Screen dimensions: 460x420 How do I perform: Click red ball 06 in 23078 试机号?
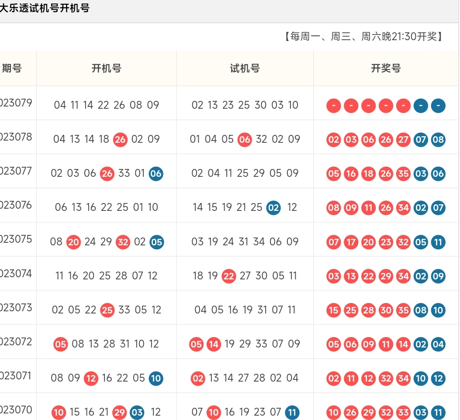coord(245,140)
